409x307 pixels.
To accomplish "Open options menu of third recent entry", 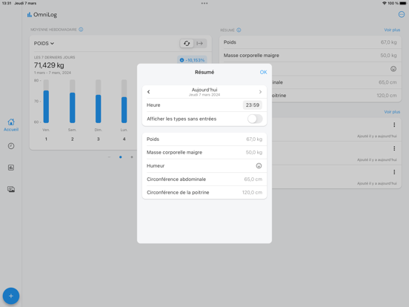I will coord(394,172).
